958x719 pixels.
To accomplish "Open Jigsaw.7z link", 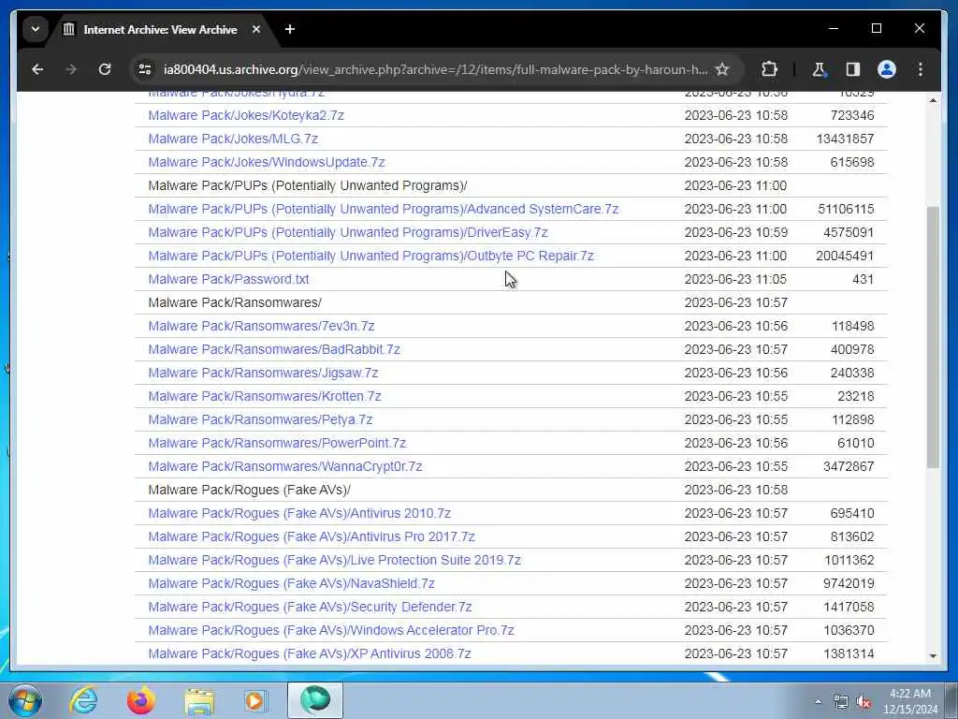I will pyautogui.click(x=263, y=373).
